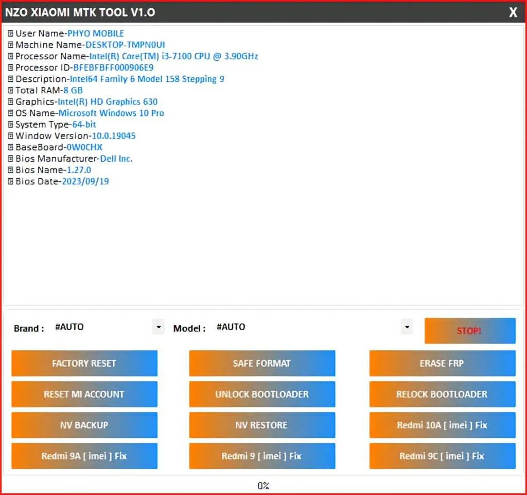
Task: Select Redmi 9 imei Fix
Action: pyautogui.click(x=262, y=456)
